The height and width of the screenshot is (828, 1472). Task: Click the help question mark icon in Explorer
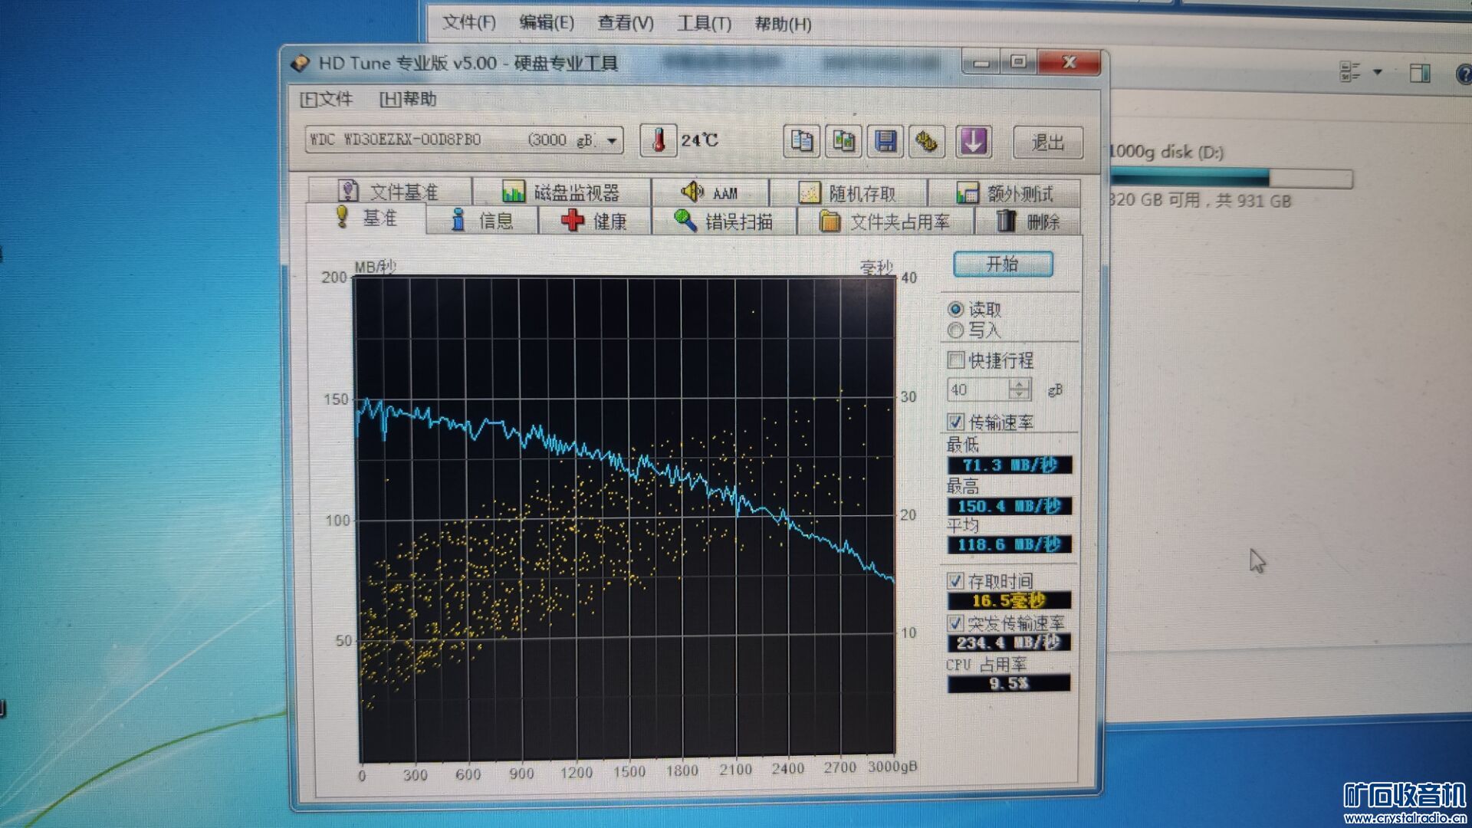click(1464, 74)
